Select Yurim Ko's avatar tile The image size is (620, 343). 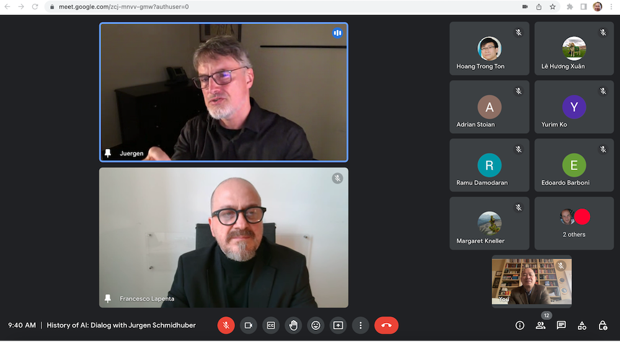click(x=573, y=107)
